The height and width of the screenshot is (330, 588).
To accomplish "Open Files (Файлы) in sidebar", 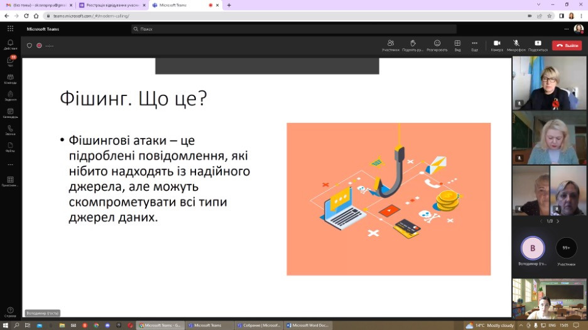I will pos(10,147).
